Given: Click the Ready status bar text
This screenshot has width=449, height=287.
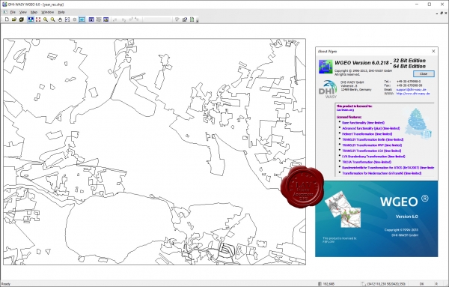Looking at the screenshot, I should [x=6, y=284].
